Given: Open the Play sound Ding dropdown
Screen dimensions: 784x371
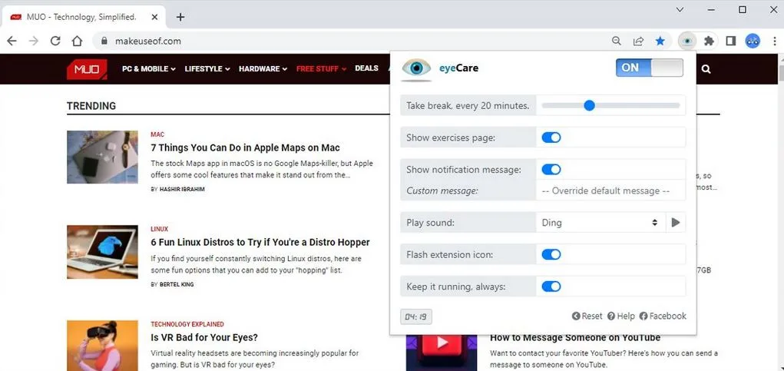Looking at the screenshot, I should (x=600, y=223).
